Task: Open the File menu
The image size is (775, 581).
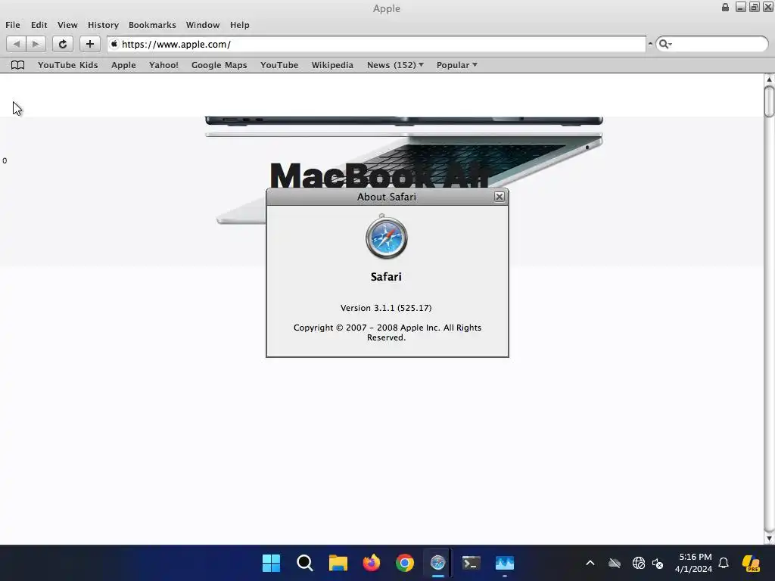Action: (x=13, y=25)
